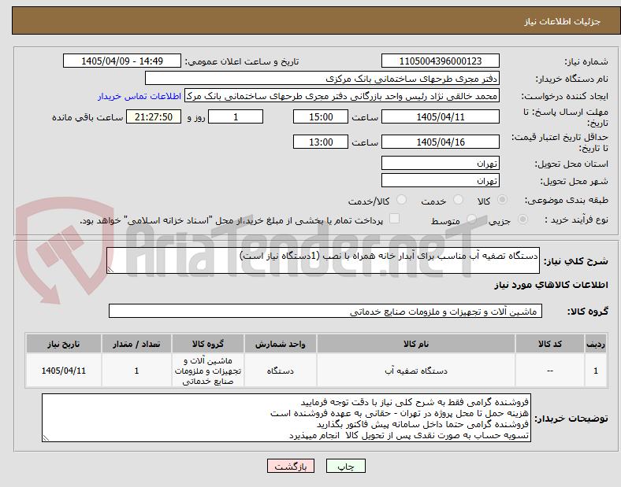Screen dimensions: 621x487
Task: Click the buyer notes textarea resize handle
Action: (46, 438)
